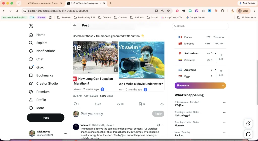Open Chat from the sidebar
Viewport: 258px width, 141px height.
(x=36, y=59)
